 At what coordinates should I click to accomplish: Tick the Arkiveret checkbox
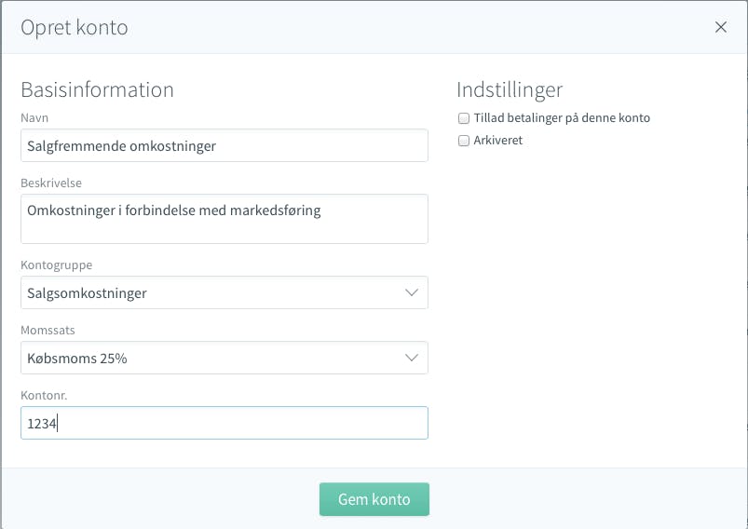pyautogui.click(x=464, y=141)
